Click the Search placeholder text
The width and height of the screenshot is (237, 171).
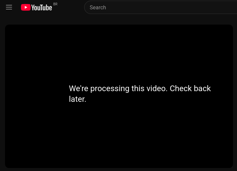[x=98, y=7]
